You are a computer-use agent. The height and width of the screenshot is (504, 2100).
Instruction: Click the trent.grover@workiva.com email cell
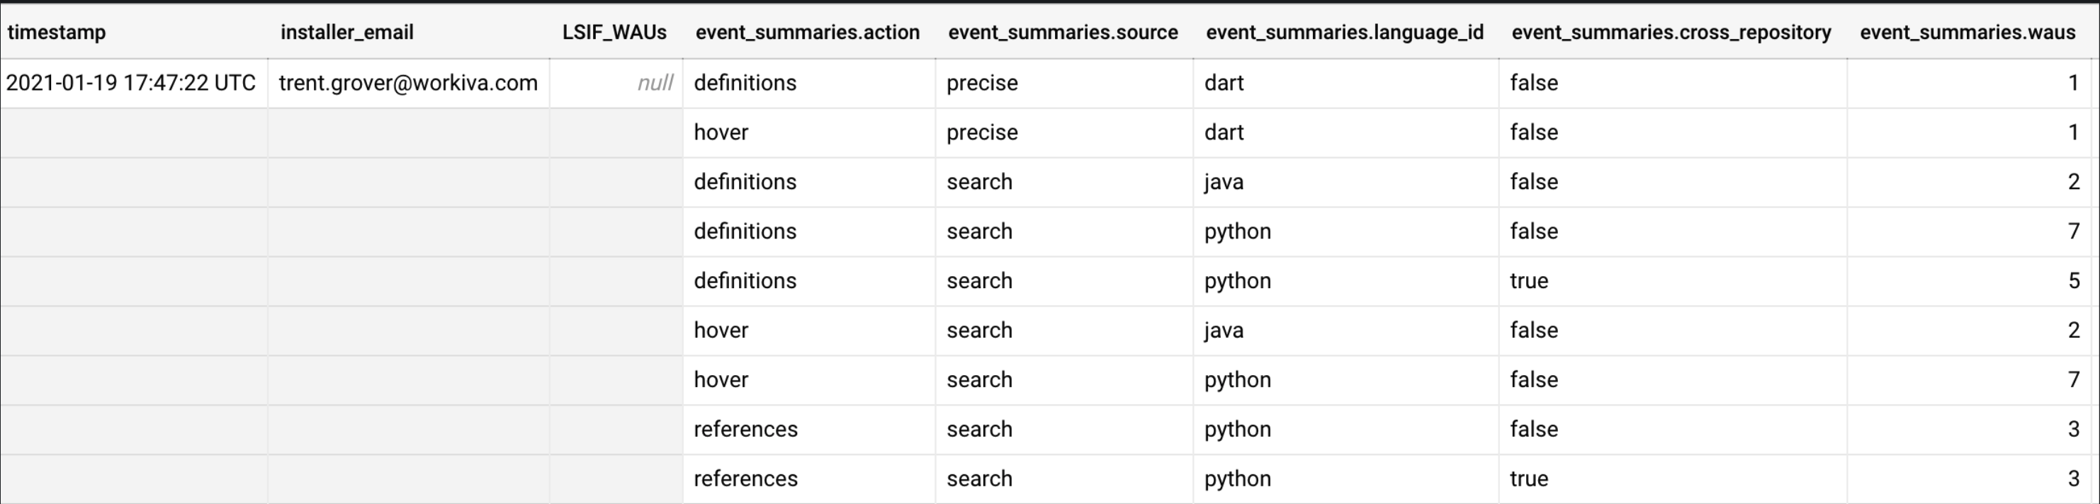pyautogui.click(x=407, y=83)
